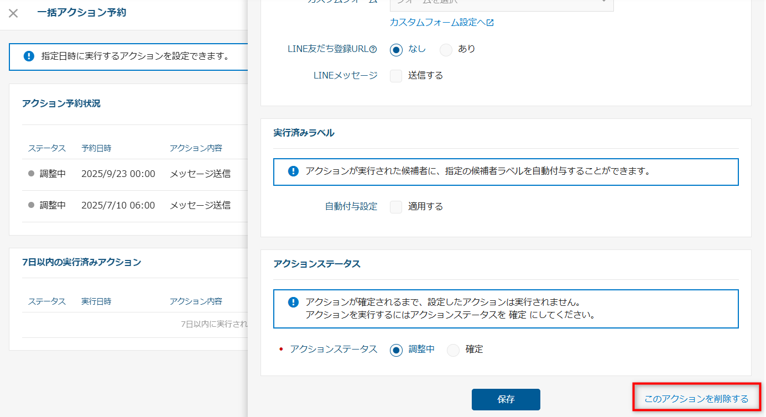Click gray status dot of 2025/9/23 action
Image resolution: width=766 pixels, height=417 pixels.
tap(32, 174)
